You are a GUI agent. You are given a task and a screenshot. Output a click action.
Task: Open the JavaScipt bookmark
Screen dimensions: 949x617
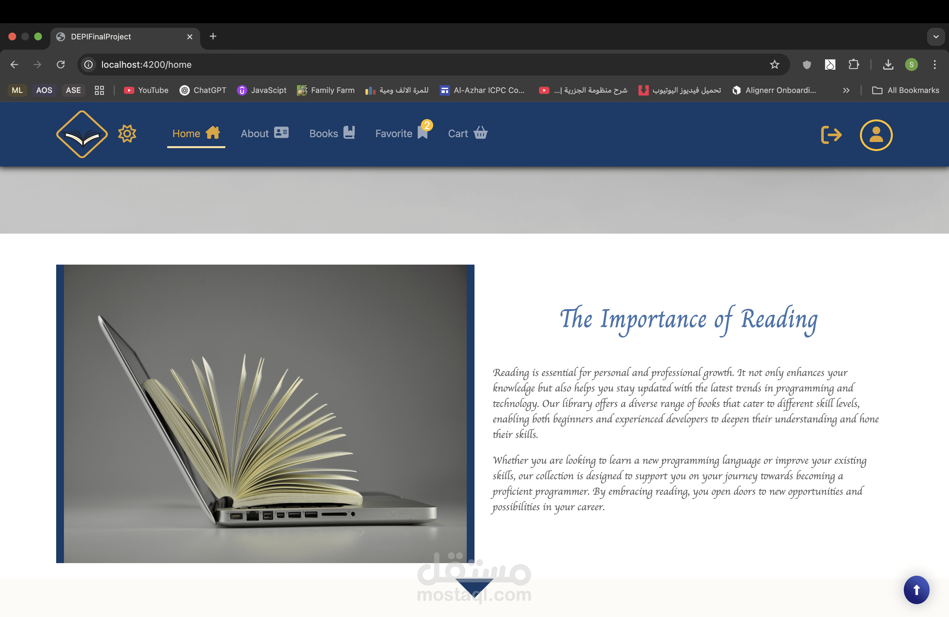coord(261,90)
